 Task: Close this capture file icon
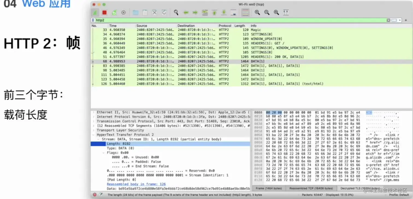pyautogui.click(x=155, y=13)
